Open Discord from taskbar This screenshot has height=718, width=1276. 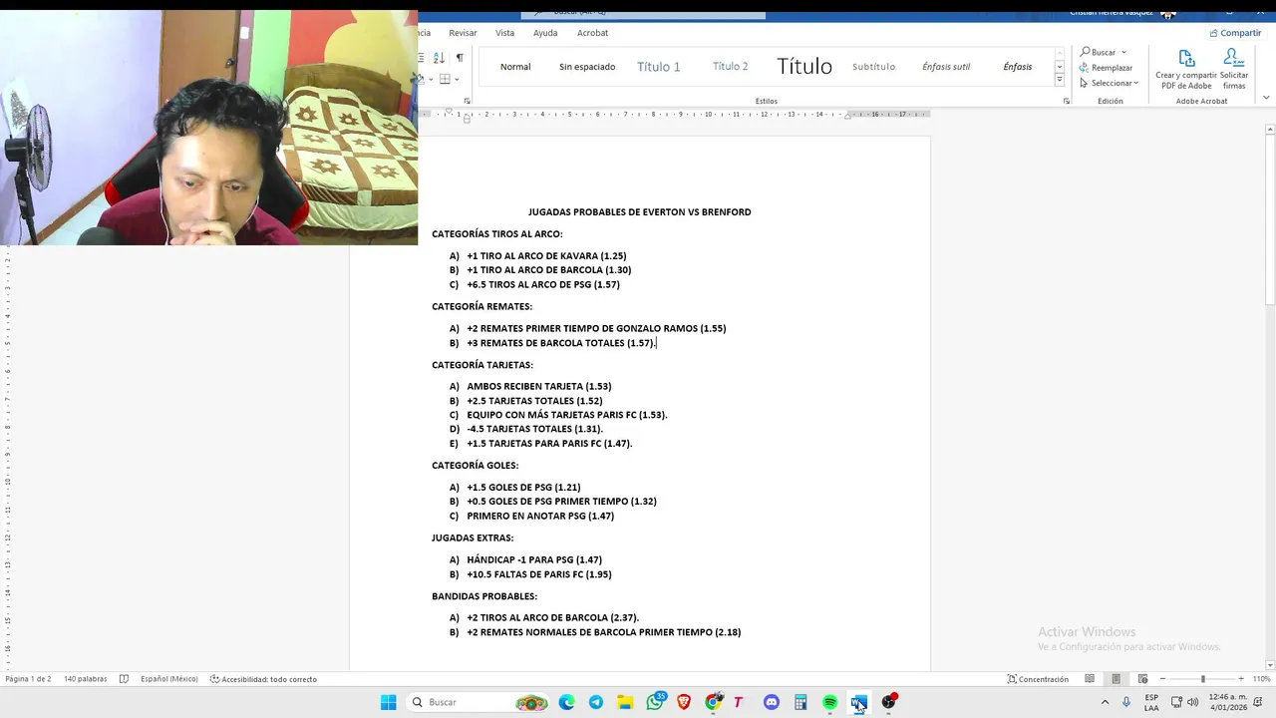(771, 702)
